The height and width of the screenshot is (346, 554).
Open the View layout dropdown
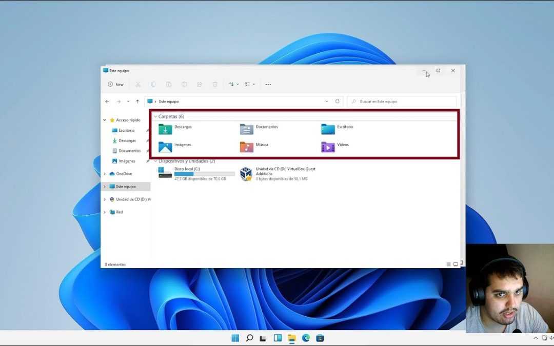250,85
